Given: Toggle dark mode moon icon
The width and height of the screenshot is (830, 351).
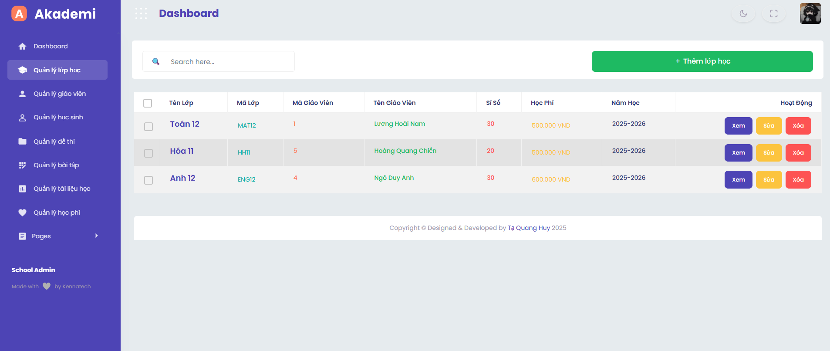Looking at the screenshot, I should click(x=743, y=13).
